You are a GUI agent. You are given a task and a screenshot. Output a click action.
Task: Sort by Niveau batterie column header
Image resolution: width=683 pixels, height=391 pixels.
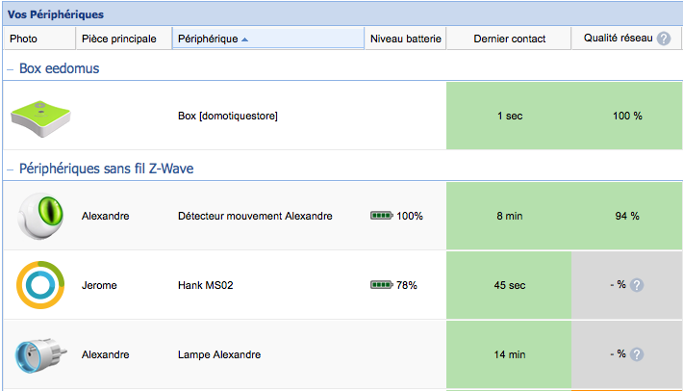405,39
